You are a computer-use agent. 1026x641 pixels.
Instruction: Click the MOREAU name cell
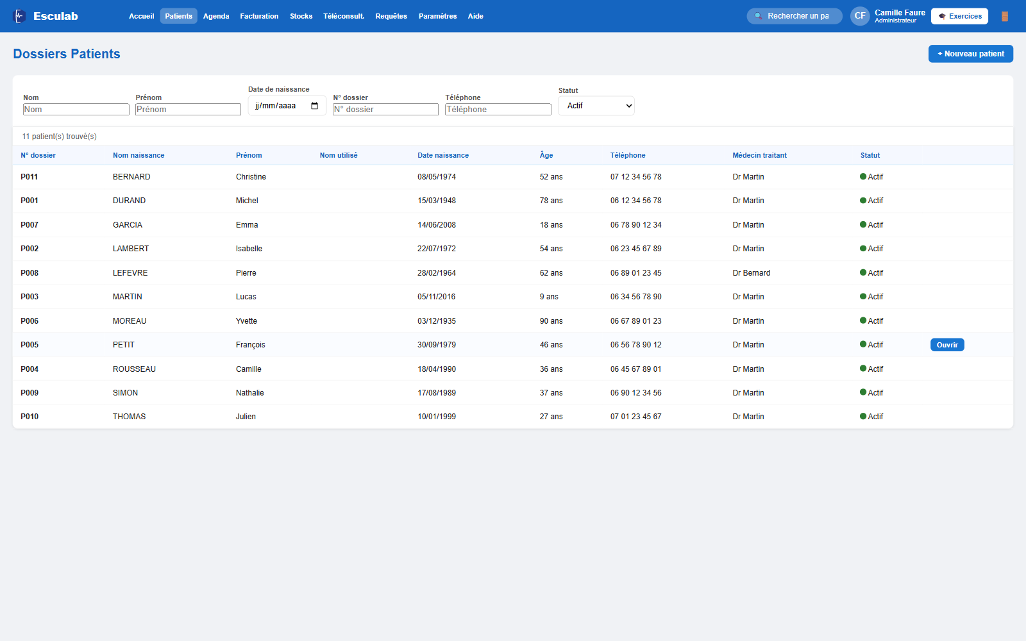pos(130,321)
